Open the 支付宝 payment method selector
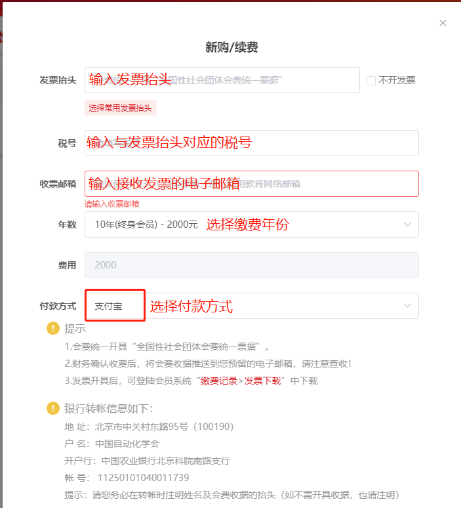 [x=115, y=306]
